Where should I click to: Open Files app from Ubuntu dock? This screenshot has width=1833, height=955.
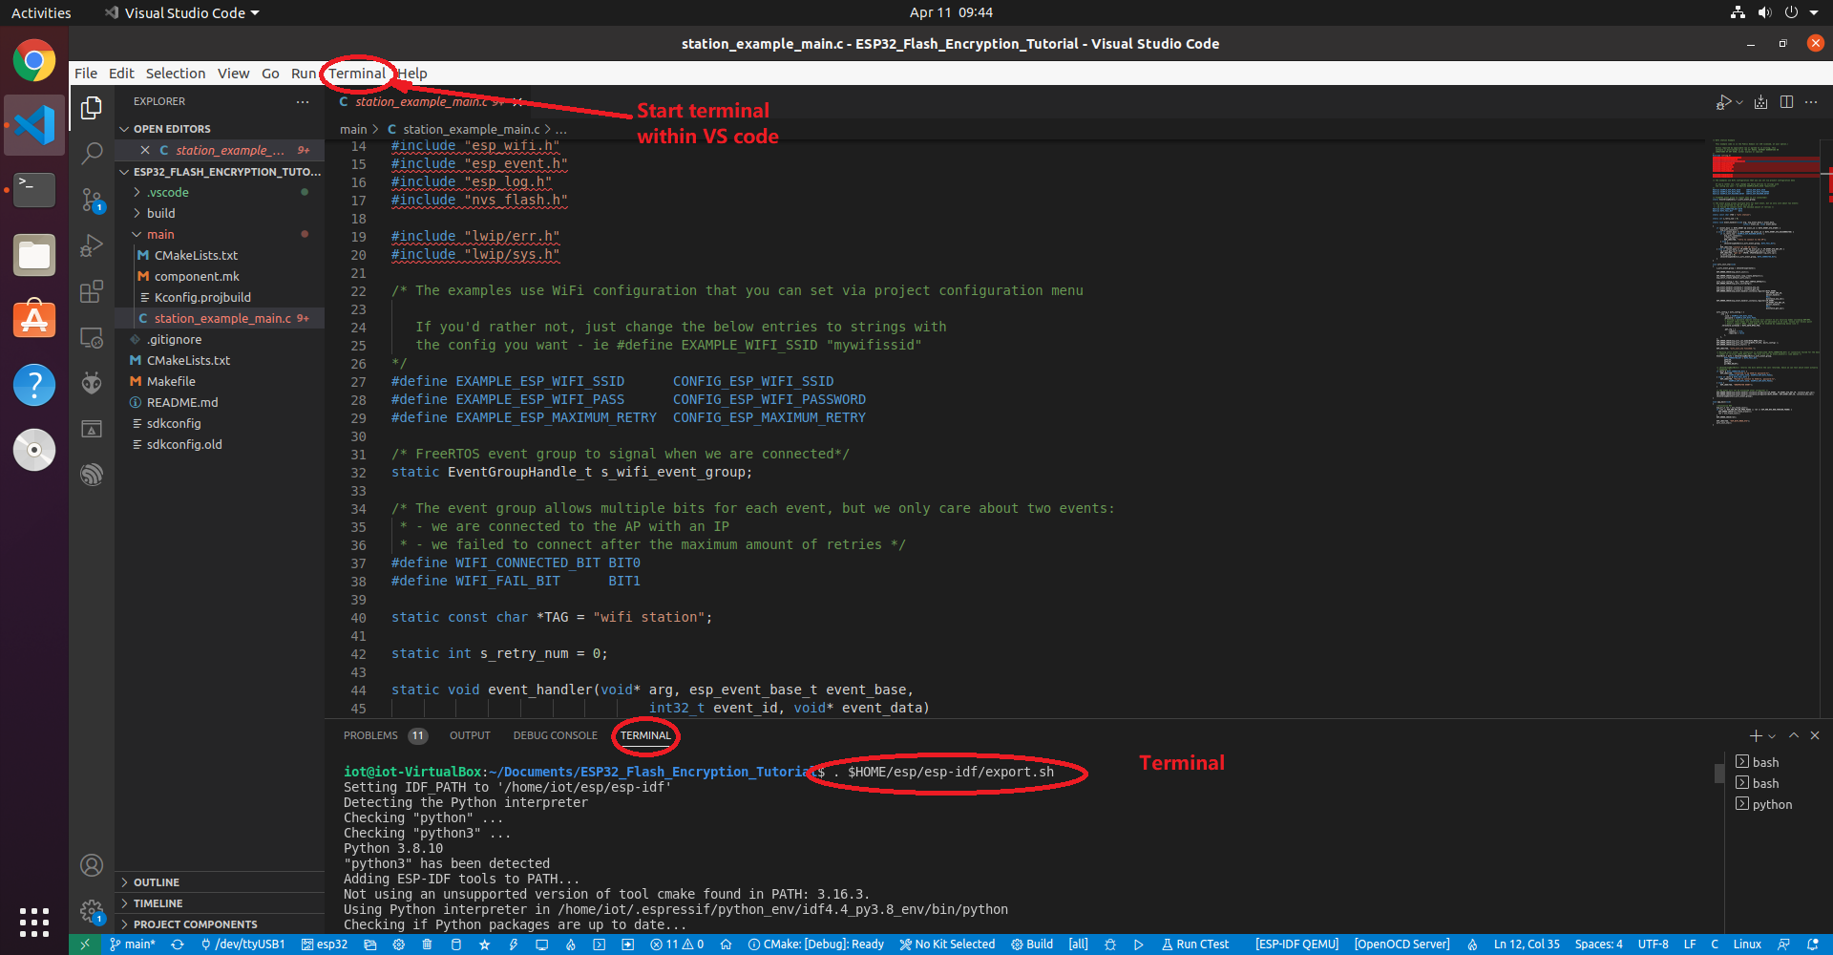click(34, 255)
